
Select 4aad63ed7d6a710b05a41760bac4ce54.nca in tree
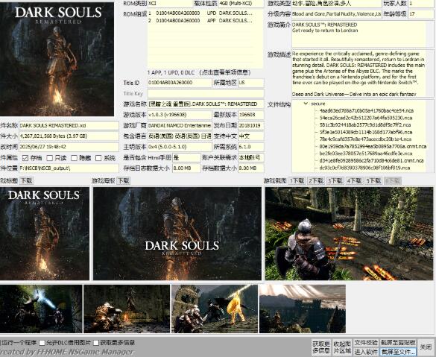pyautogui.click(x=366, y=110)
